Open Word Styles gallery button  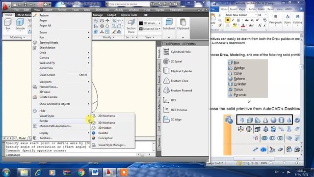pyautogui.click(x=288, y=20)
